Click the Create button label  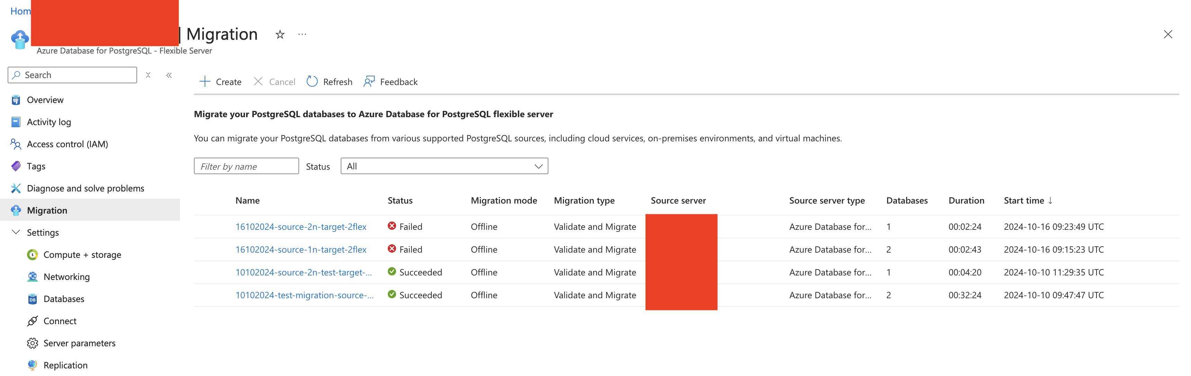click(x=229, y=82)
